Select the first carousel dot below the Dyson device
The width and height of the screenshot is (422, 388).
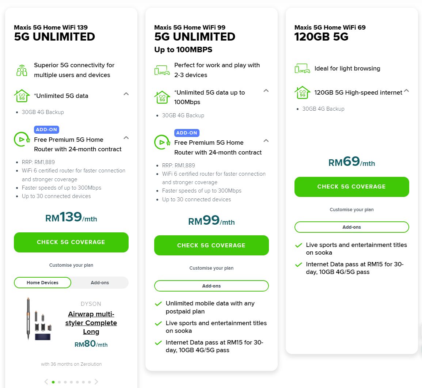[53, 382]
